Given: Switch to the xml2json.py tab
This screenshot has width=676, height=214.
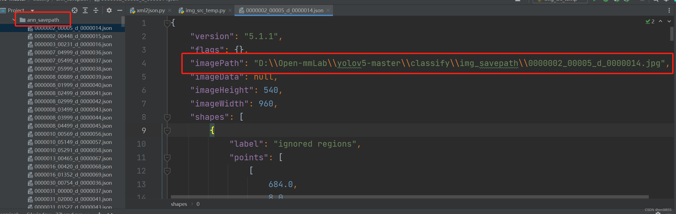Looking at the screenshot, I should (151, 10).
